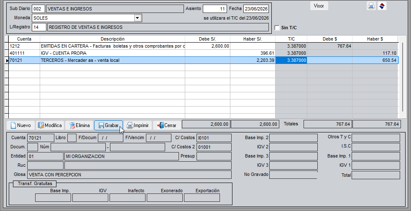Click the Descripción column header
The width and height of the screenshot is (411, 211).
112,39
